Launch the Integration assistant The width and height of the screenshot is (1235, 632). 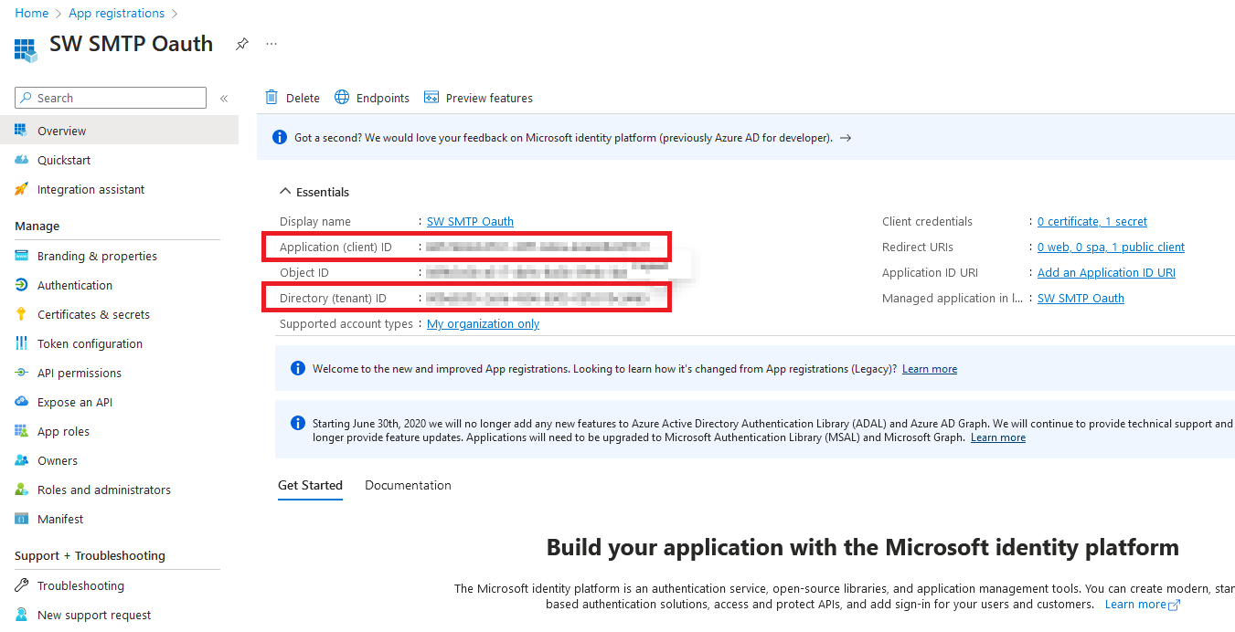pos(89,189)
